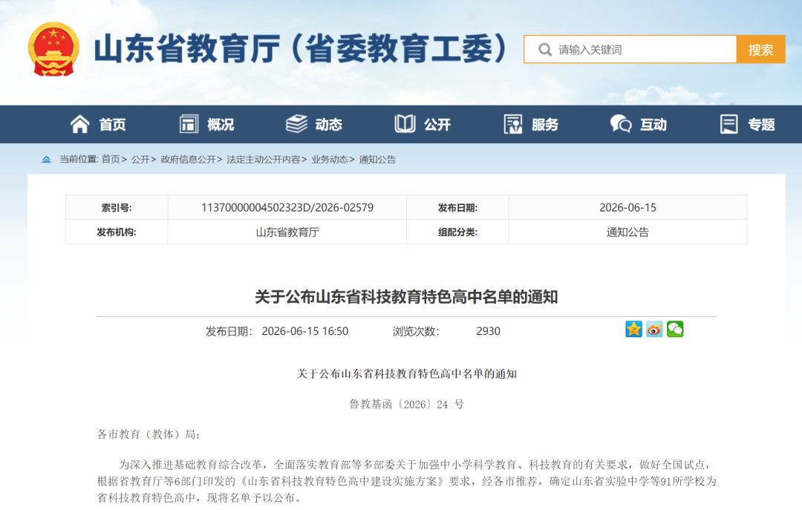Viewport: 802px width, 510px height.
Task: Click the 发布机构 value 山东省教育厅
Action: 287,232
